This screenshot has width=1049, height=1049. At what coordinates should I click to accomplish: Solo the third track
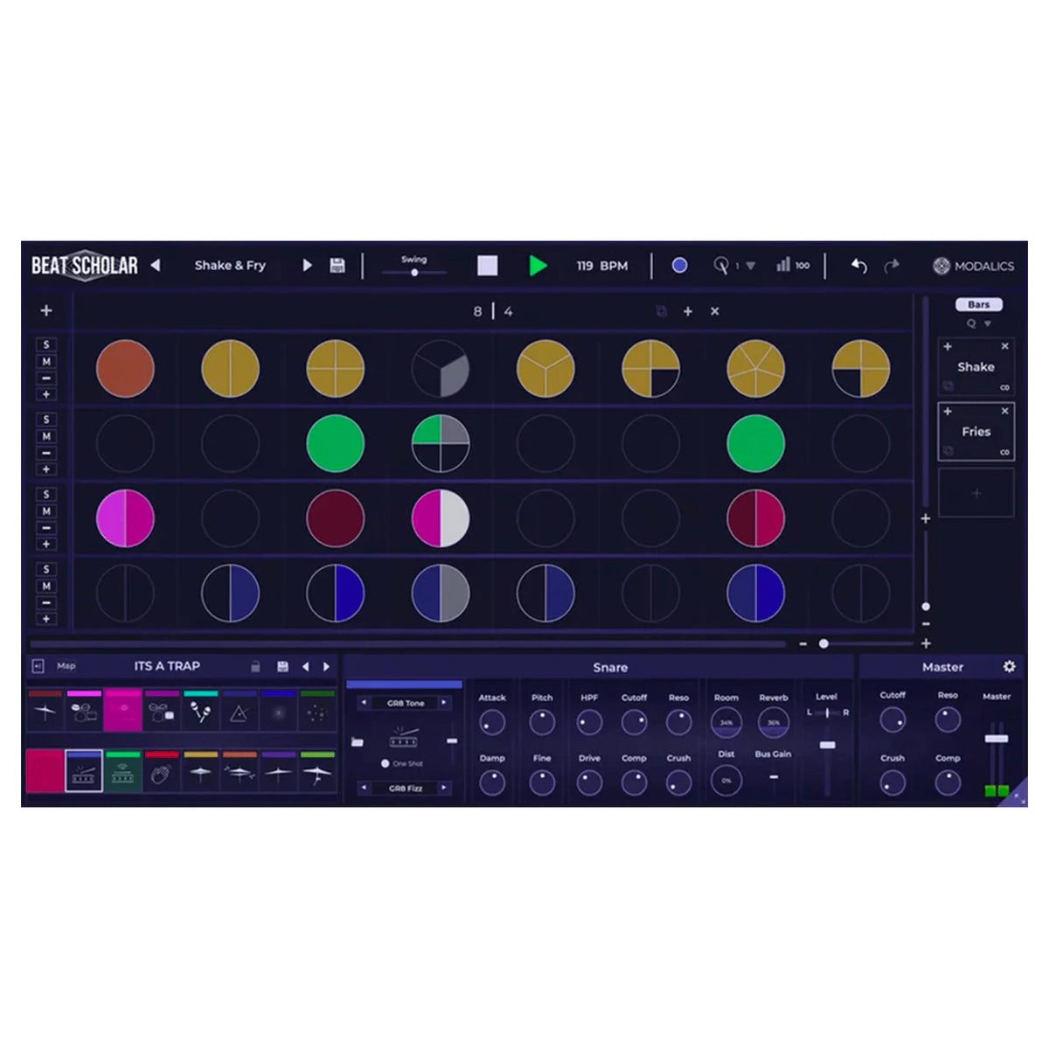click(x=46, y=495)
